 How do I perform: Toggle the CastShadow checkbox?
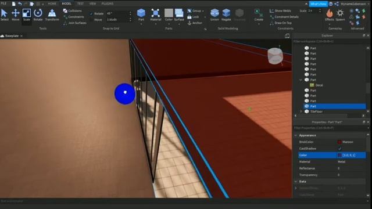[339, 149]
